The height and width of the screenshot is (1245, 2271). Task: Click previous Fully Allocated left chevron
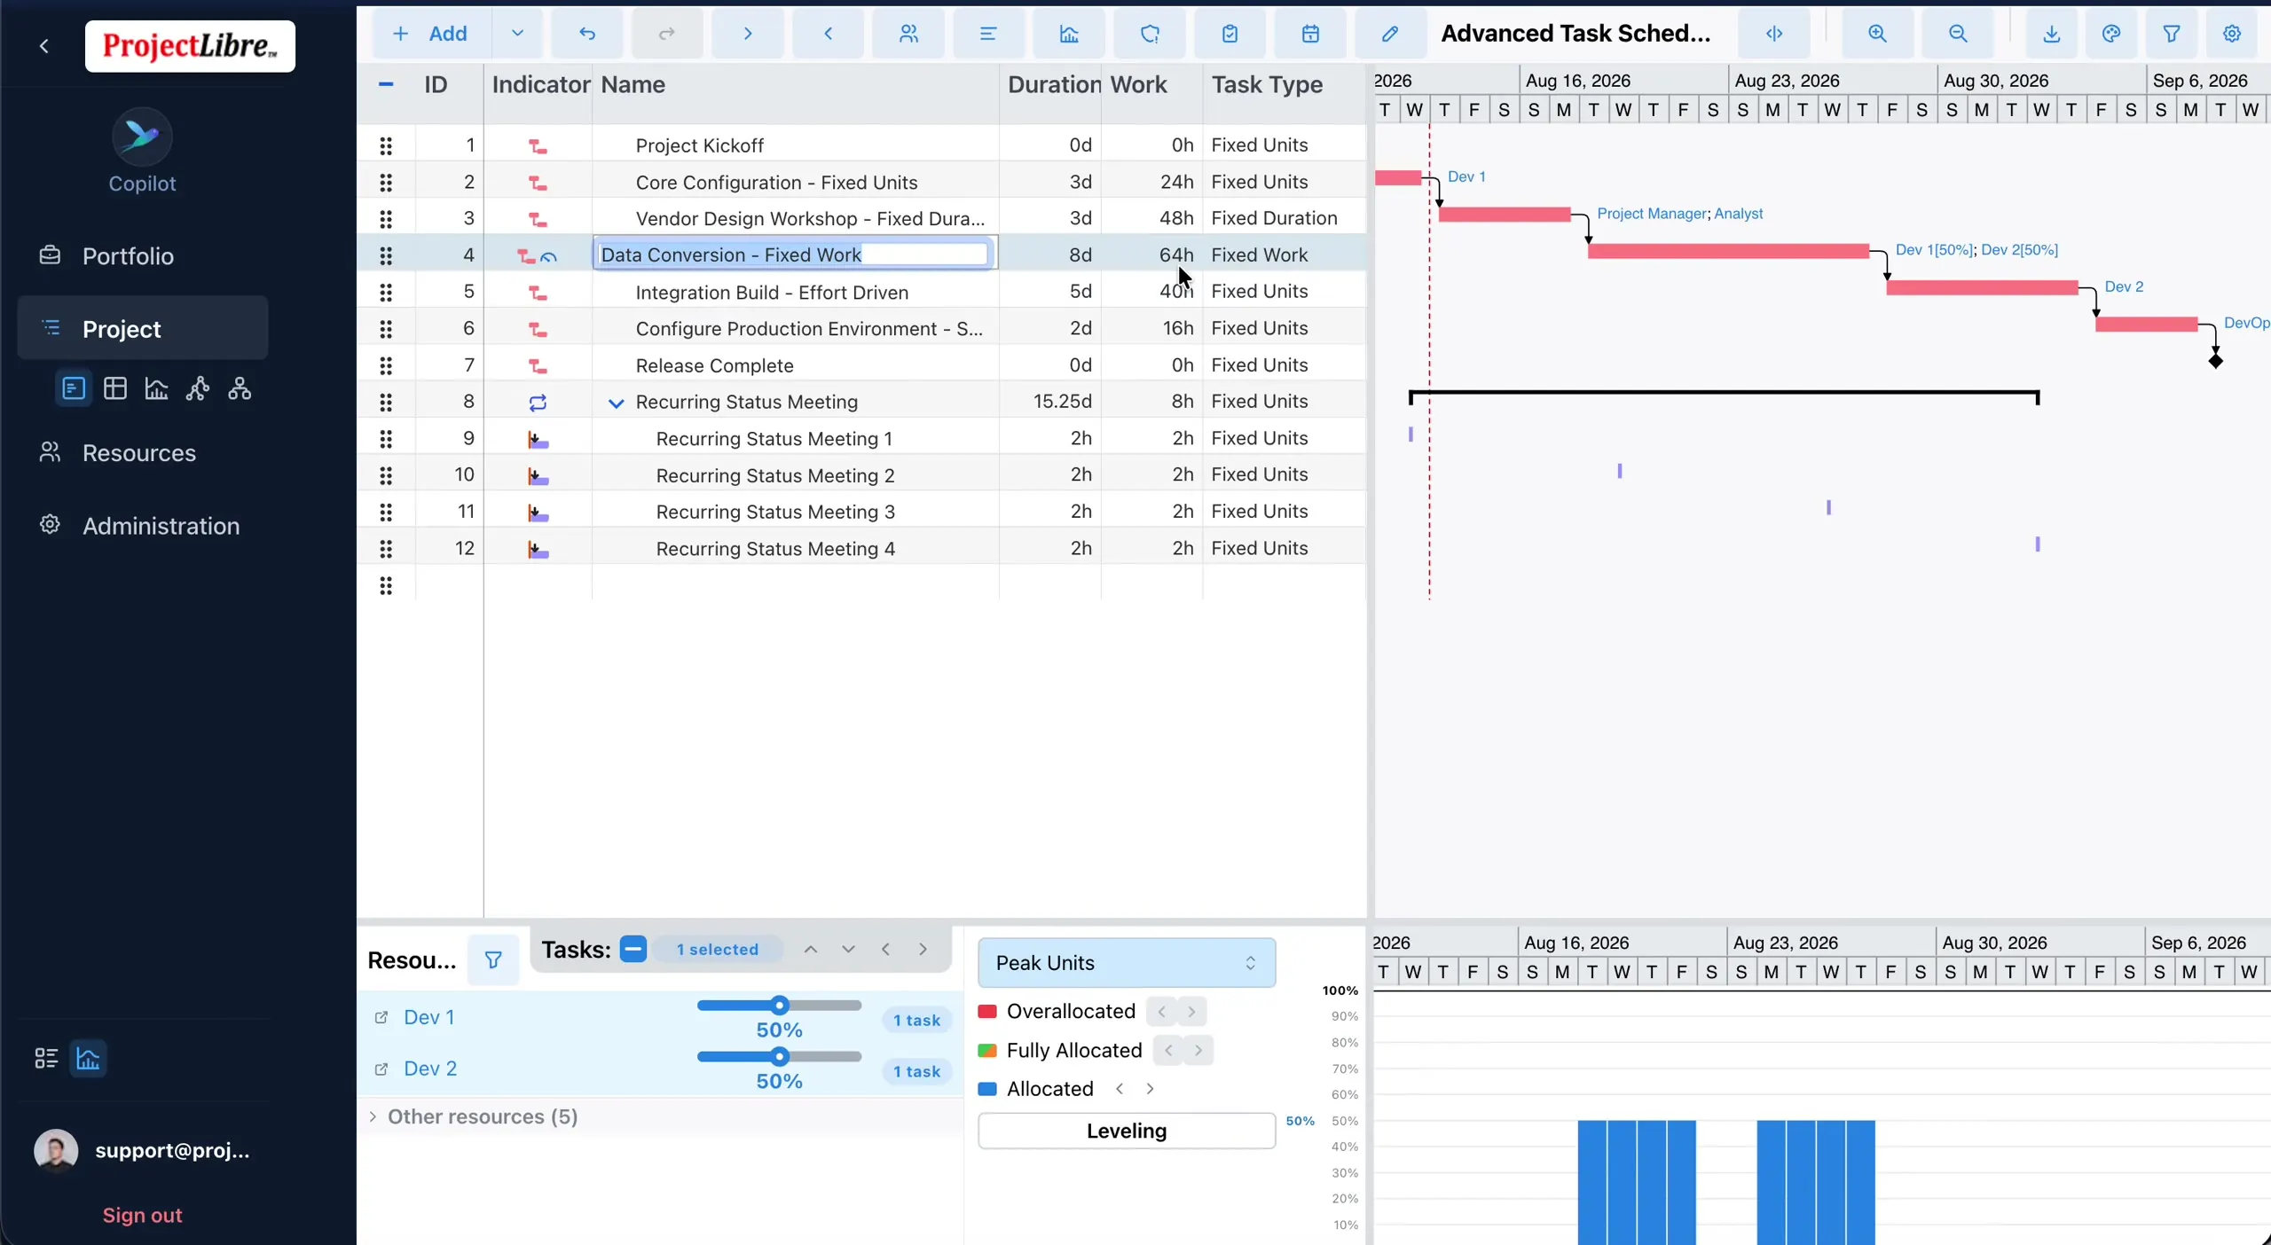coord(1168,1051)
